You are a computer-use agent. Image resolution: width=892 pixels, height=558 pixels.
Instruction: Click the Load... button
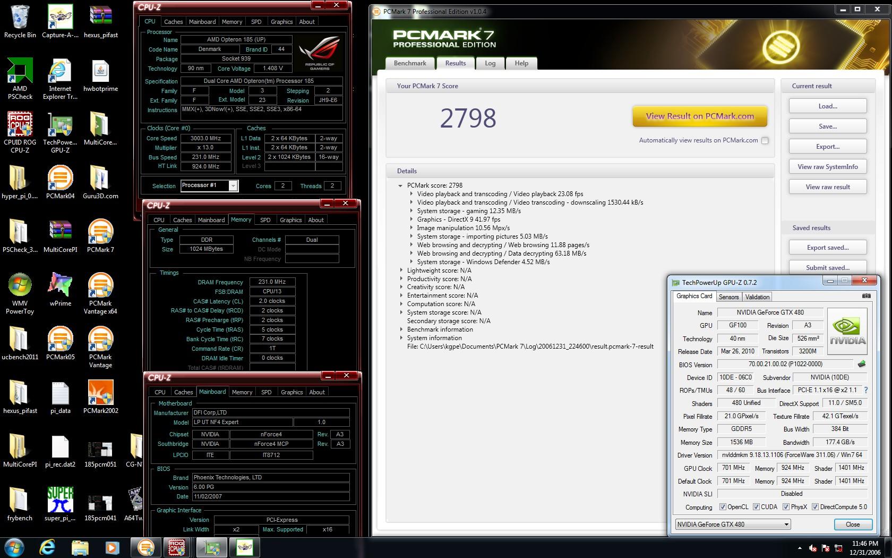(828, 106)
